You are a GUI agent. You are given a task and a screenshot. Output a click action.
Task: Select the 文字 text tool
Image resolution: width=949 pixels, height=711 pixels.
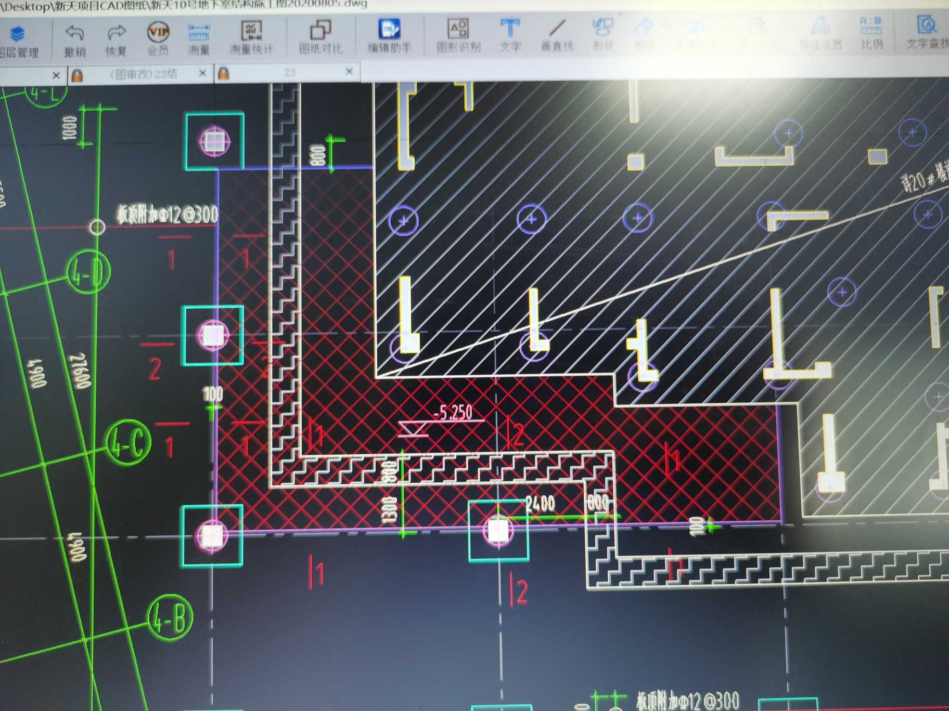(510, 35)
